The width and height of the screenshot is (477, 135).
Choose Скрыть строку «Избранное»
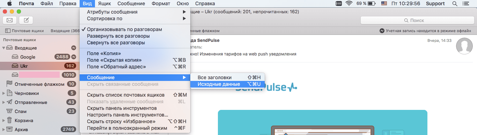coord(135,121)
